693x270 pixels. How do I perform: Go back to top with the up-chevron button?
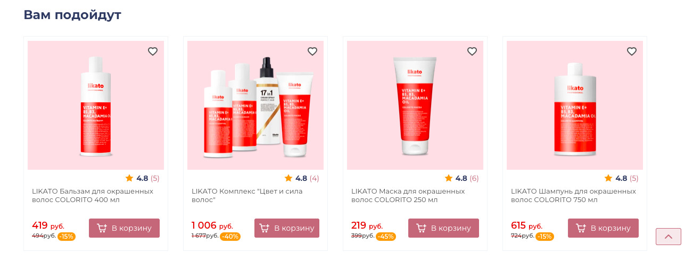[x=669, y=237]
